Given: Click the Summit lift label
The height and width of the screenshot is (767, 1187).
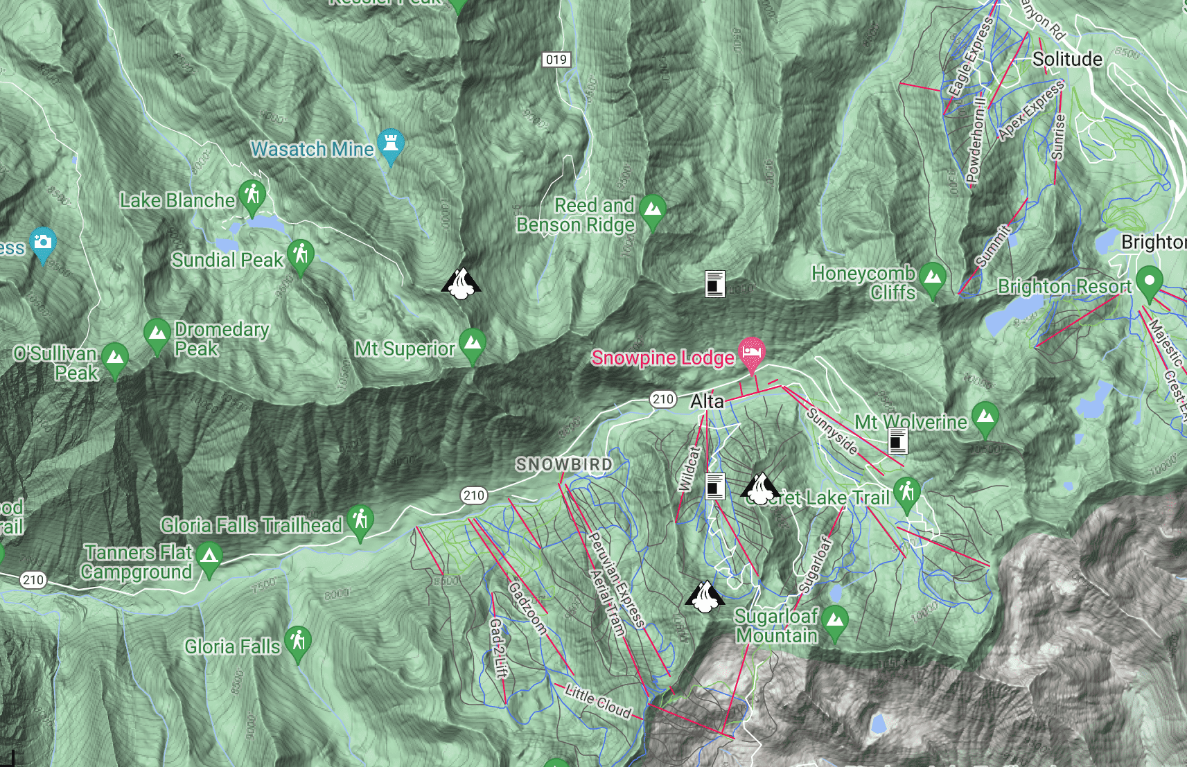Looking at the screenshot, I should 994,246.
